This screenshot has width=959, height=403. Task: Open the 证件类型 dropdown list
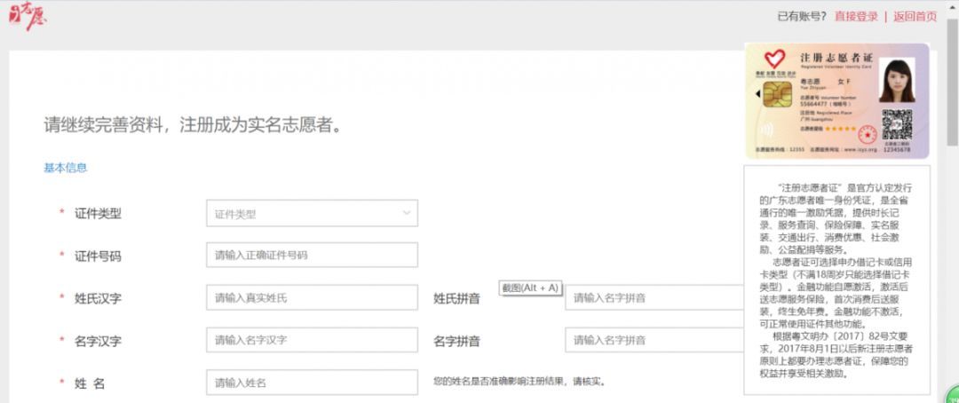[311, 213]
